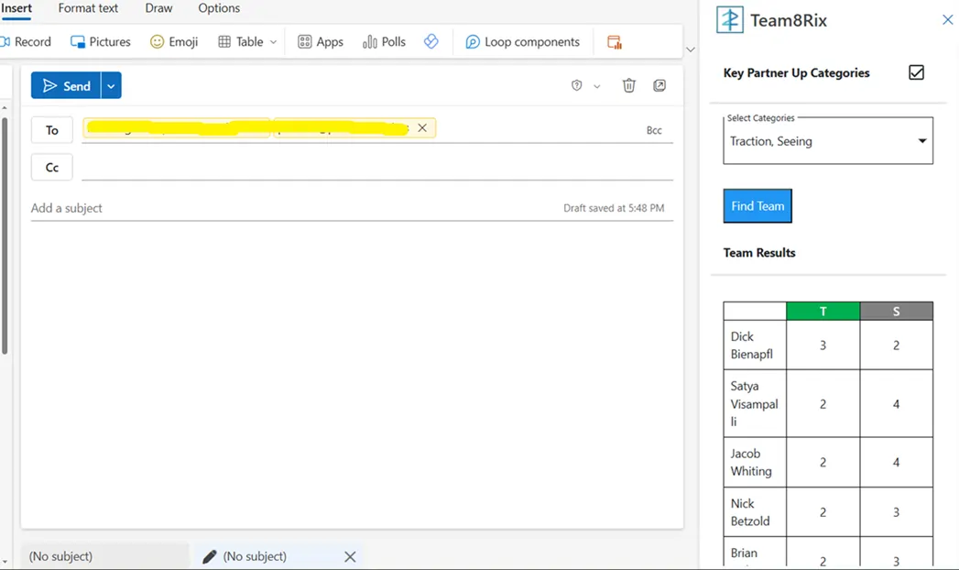The width and height of the screenshot is (959, 570).
Task: Insert Pictures from the ribbon
Action: point(101,41)
